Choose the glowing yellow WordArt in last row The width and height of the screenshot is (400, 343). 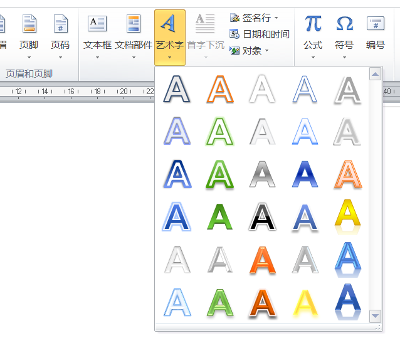click(305, 302)
